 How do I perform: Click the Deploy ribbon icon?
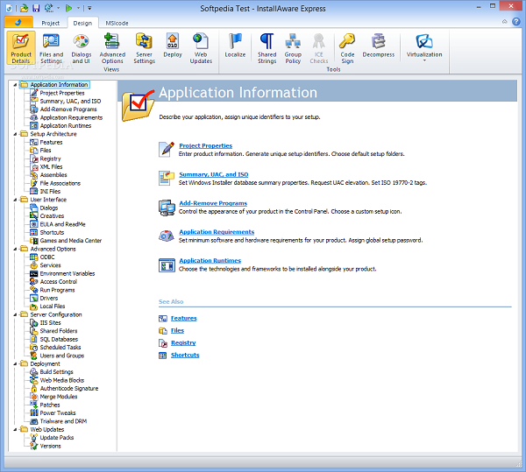pyautogui.click(x=173, y=47)
